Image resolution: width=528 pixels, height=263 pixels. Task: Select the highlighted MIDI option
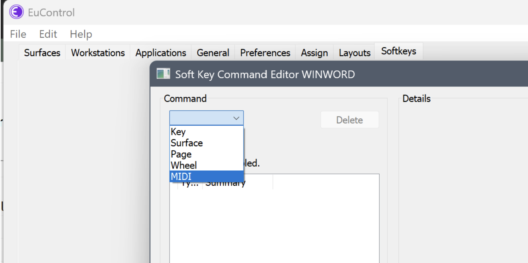[x=181, y=176]
